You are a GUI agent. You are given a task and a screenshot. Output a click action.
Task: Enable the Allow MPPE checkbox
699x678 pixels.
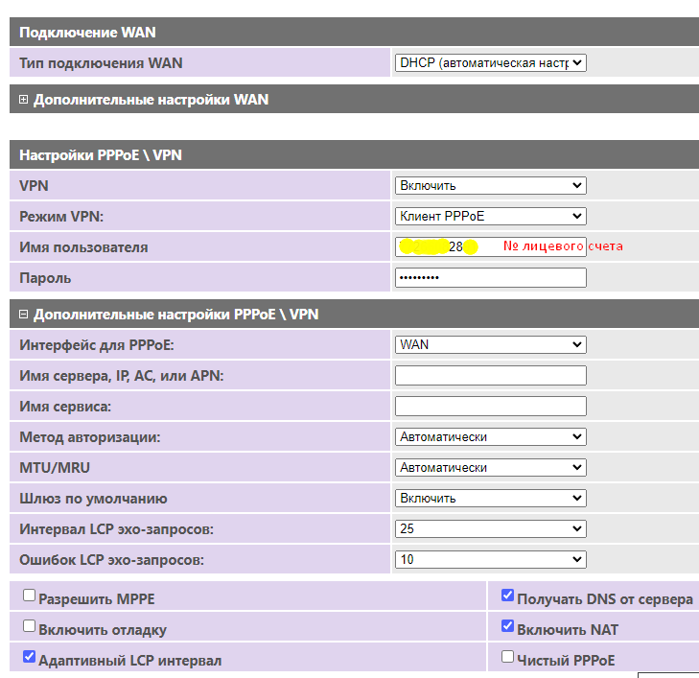click(29, 596)
